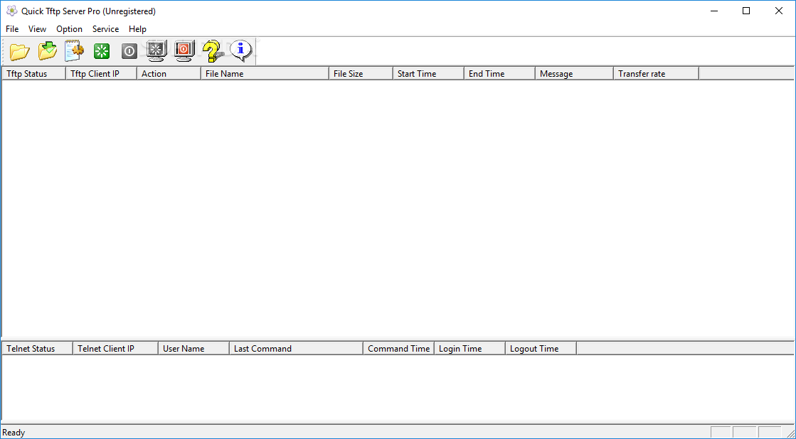Screen dimensions: 796x439
Task: Click the Action column header
Action: [x=169, y=73]
